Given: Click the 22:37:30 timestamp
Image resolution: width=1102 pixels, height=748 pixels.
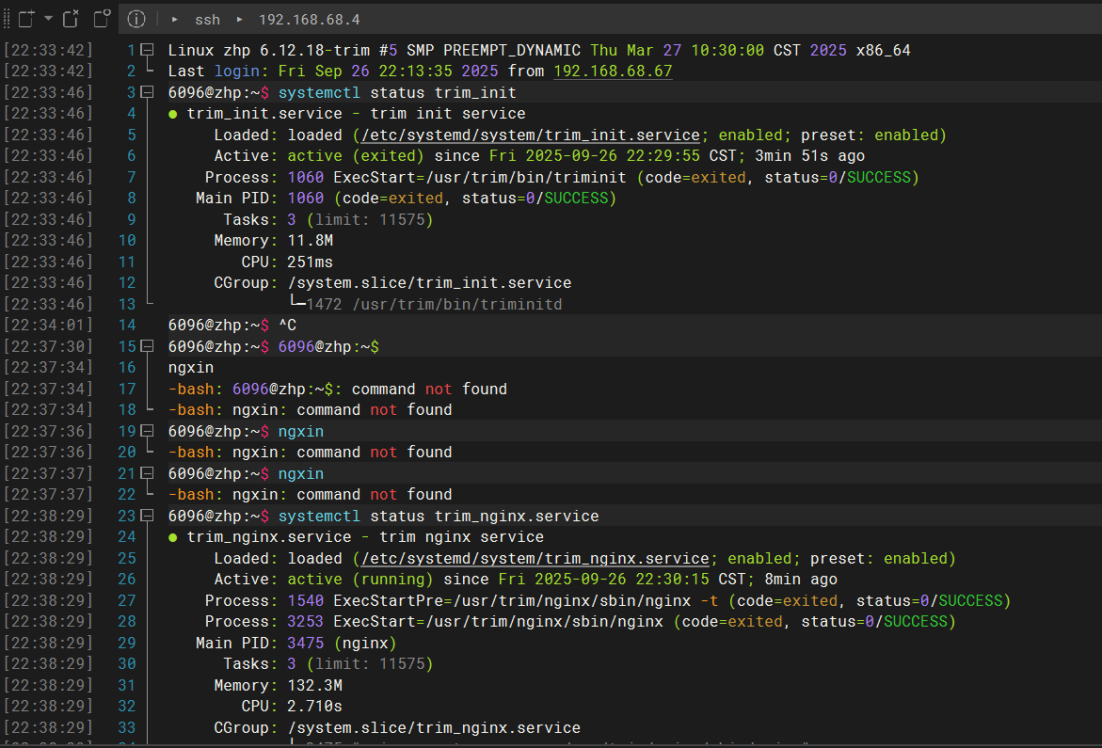Looking at the screenshot, I should (48, 346).
